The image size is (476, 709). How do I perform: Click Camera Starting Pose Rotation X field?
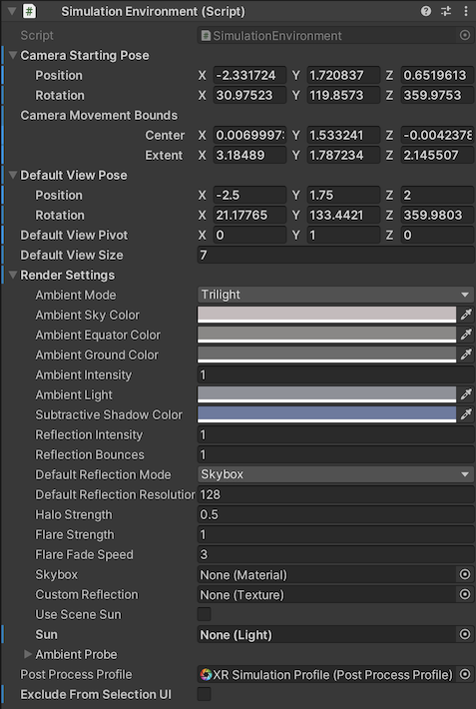tap(249, 96)
